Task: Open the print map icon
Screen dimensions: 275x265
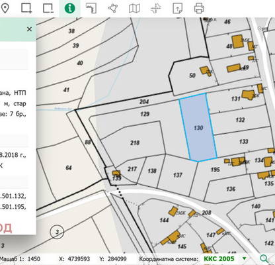Action: coord(199,9)
